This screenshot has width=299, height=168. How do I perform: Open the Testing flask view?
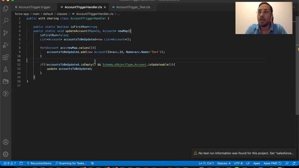click(6, 70)
